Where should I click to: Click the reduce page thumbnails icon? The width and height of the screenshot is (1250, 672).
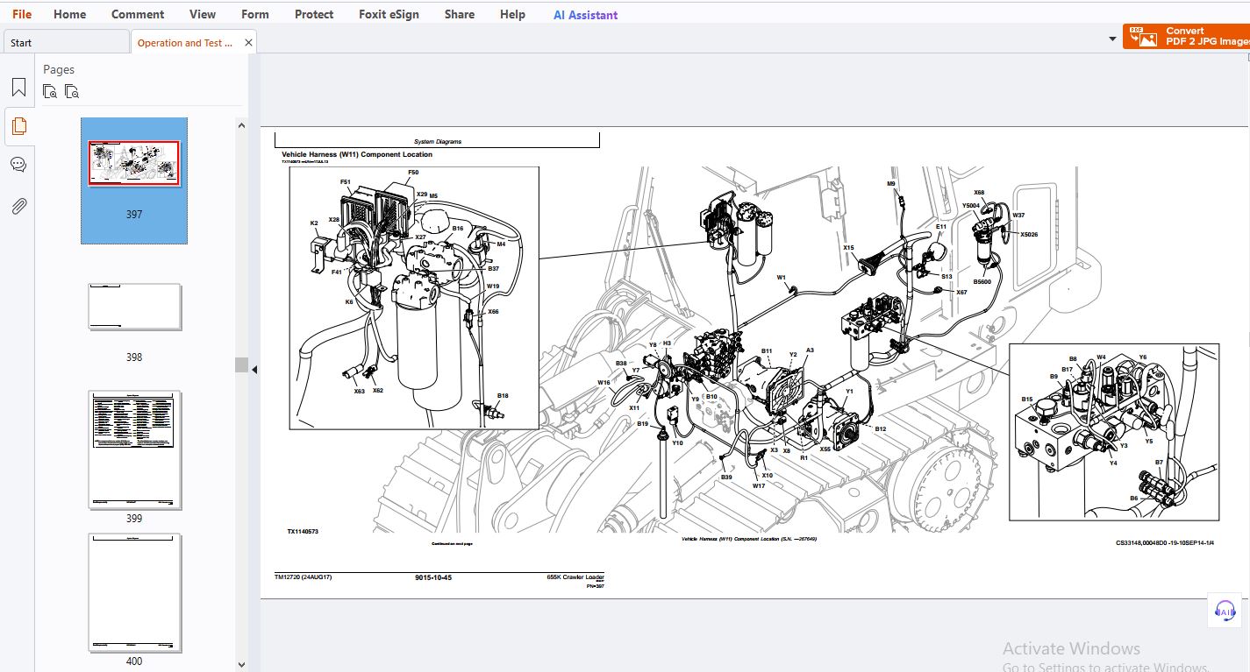tap(72, 90)
